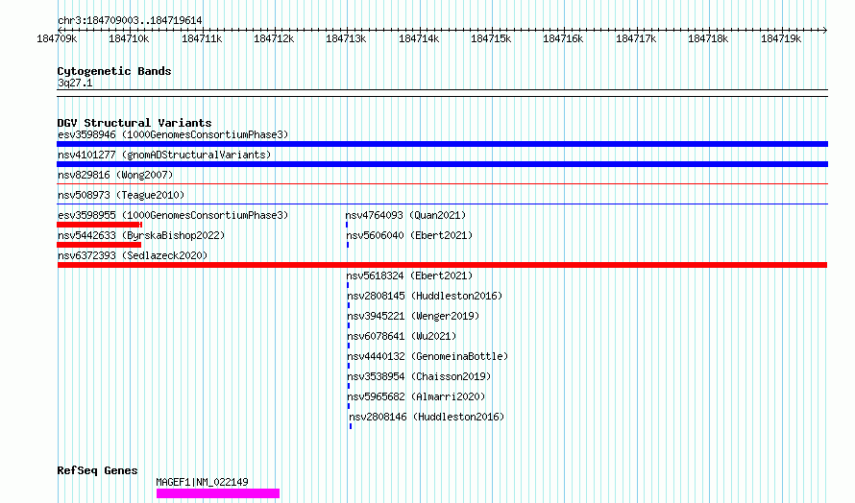The width and height of the screenshot is (855, 503).
Task: Click the 184710k ruler label
Action: click(129, 38)
